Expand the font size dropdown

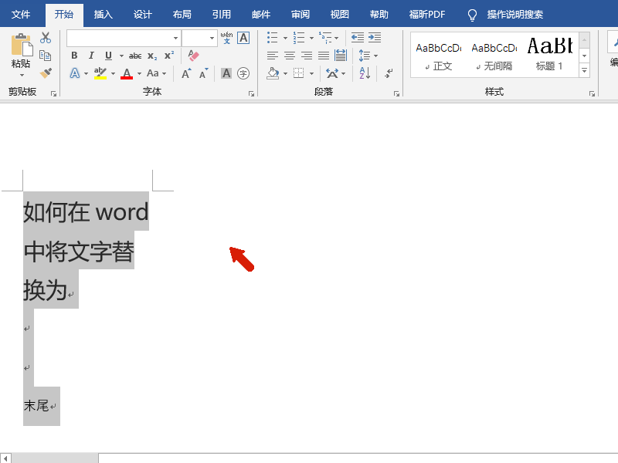pos(212,38)
